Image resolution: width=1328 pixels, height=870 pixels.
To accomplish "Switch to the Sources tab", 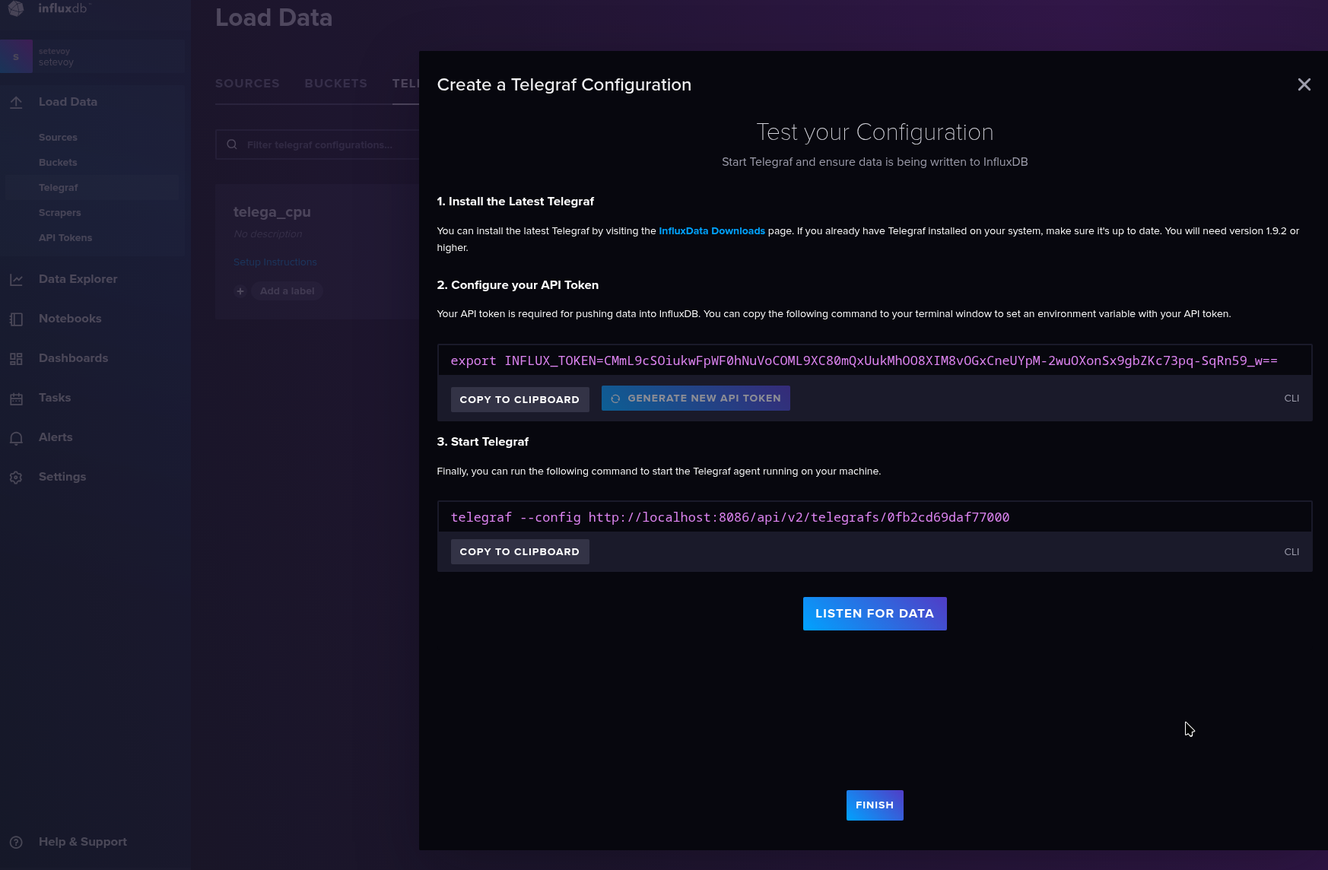I will 247,84.
